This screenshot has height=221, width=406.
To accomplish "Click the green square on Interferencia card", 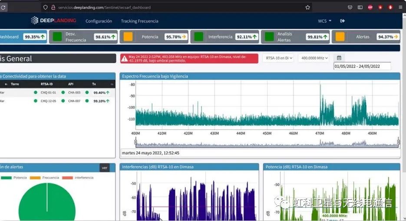I will point(198,37).
